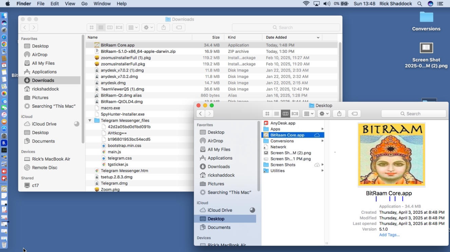This screenshot has width=450, height=252.
Task: Go back in the Desktop window
Action: [x=201, y=114]
